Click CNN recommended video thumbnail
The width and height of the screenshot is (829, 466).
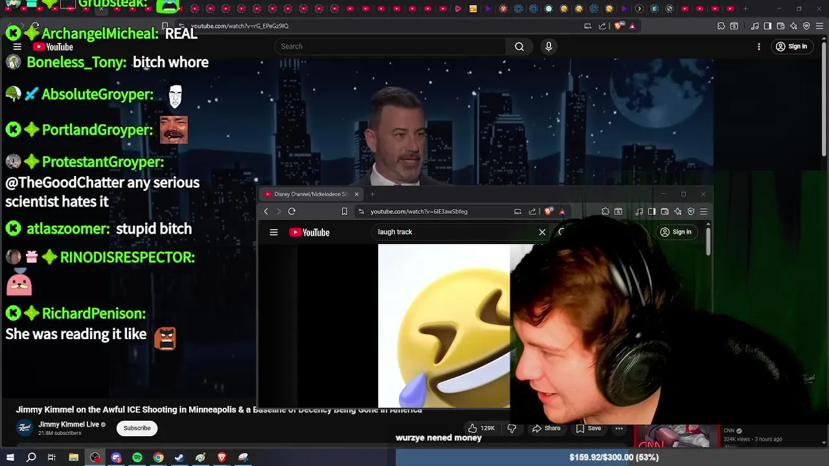pos(676,437)
